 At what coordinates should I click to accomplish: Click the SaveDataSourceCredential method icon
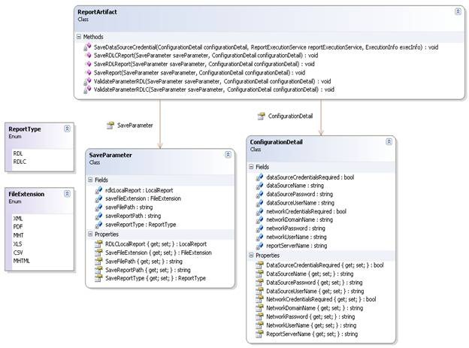[89, 47]
